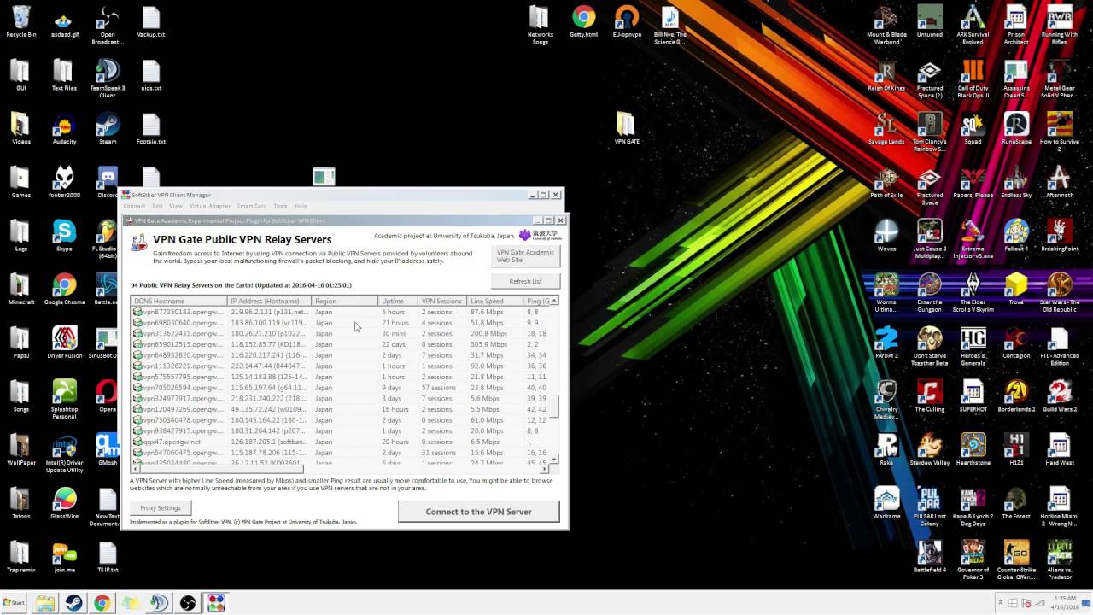Image resolution: width=1093 pixels, height=615 pixels.
Task: Open the Networks Songs folder
Action: 540,25
